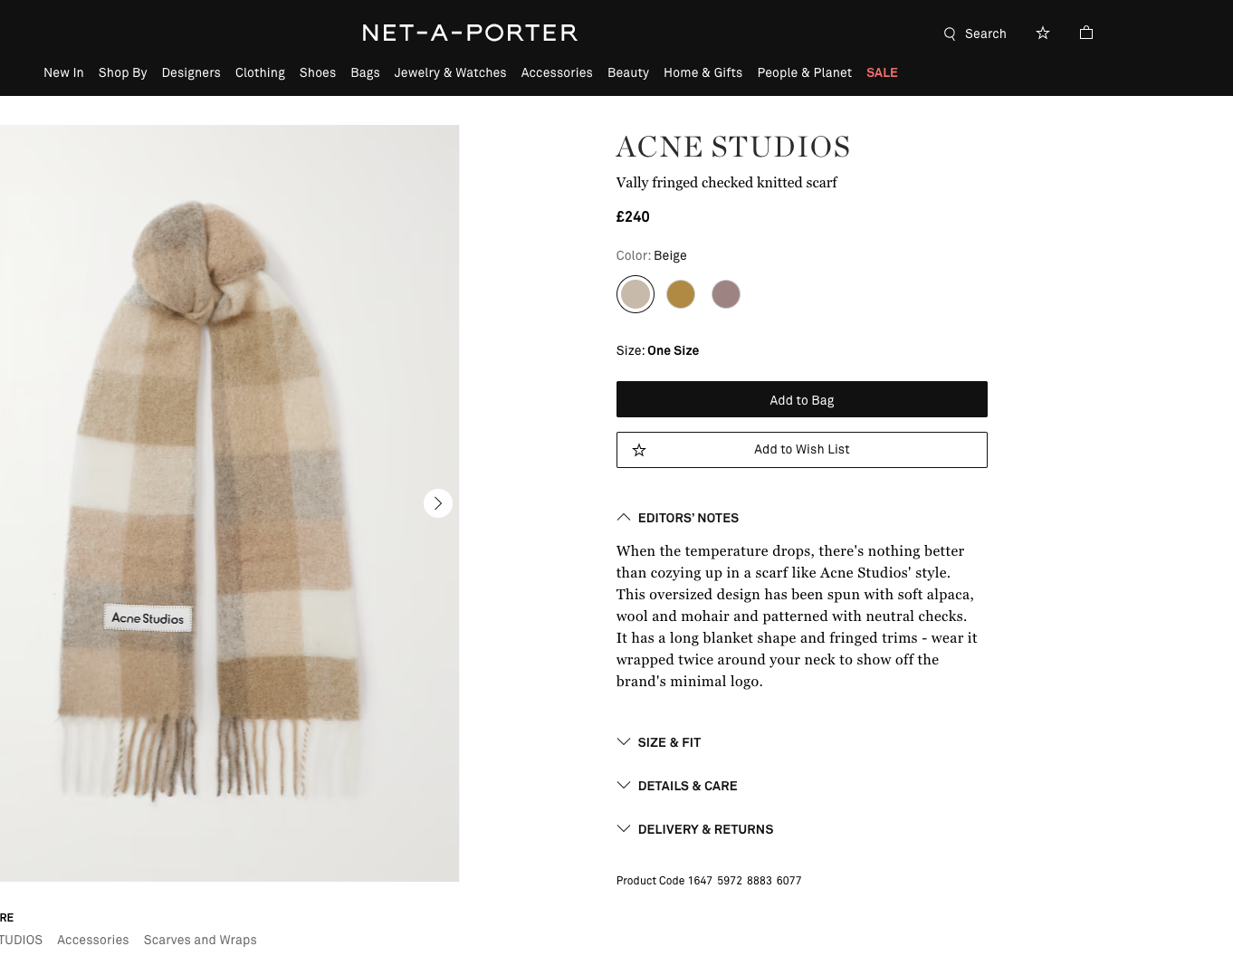The height and width of the screenshot is (965, 1233).
Task: Click star icon in Add to Wish List
Action: [639, 450]
